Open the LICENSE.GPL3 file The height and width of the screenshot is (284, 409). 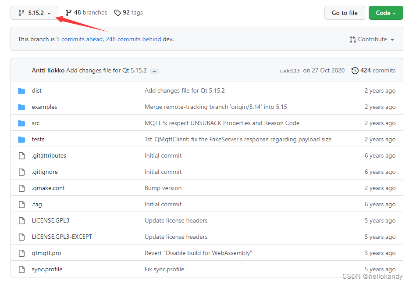coord(50,220)
